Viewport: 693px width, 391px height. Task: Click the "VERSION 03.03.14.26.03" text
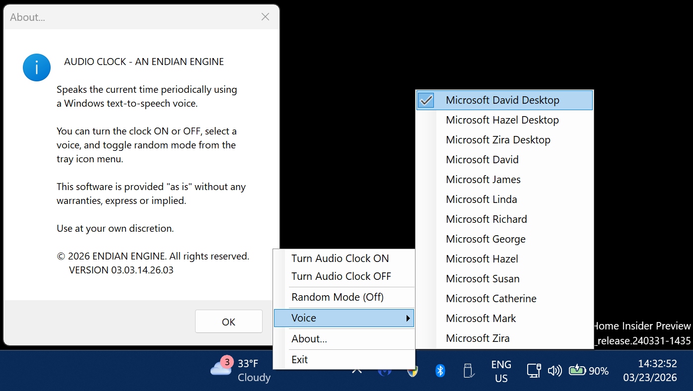121,270
